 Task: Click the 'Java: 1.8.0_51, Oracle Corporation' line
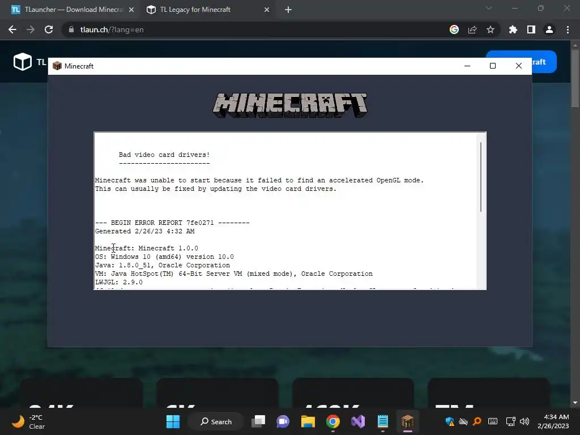163,265
